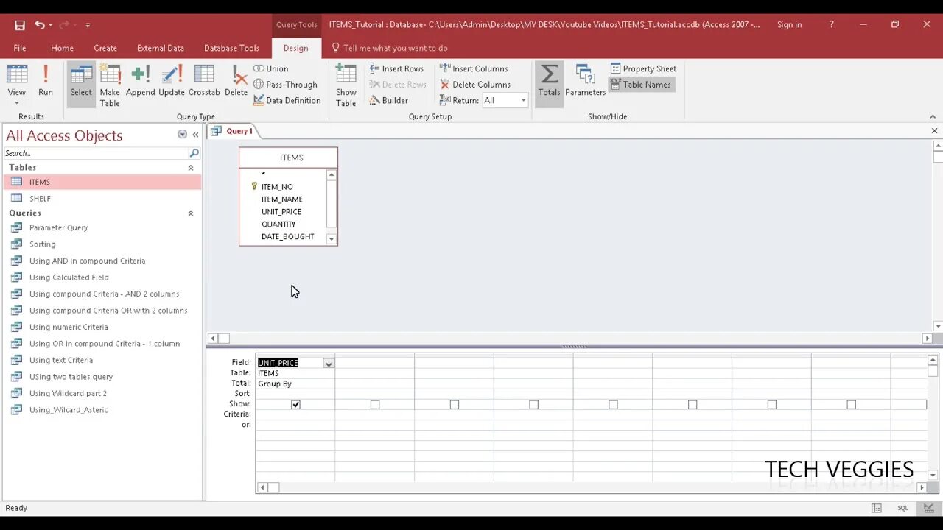Image resolution: width=943 pixels, height=530 pixels.
Task: Select the Using numeric Criteria query
Action: click(x=102, y=327)
